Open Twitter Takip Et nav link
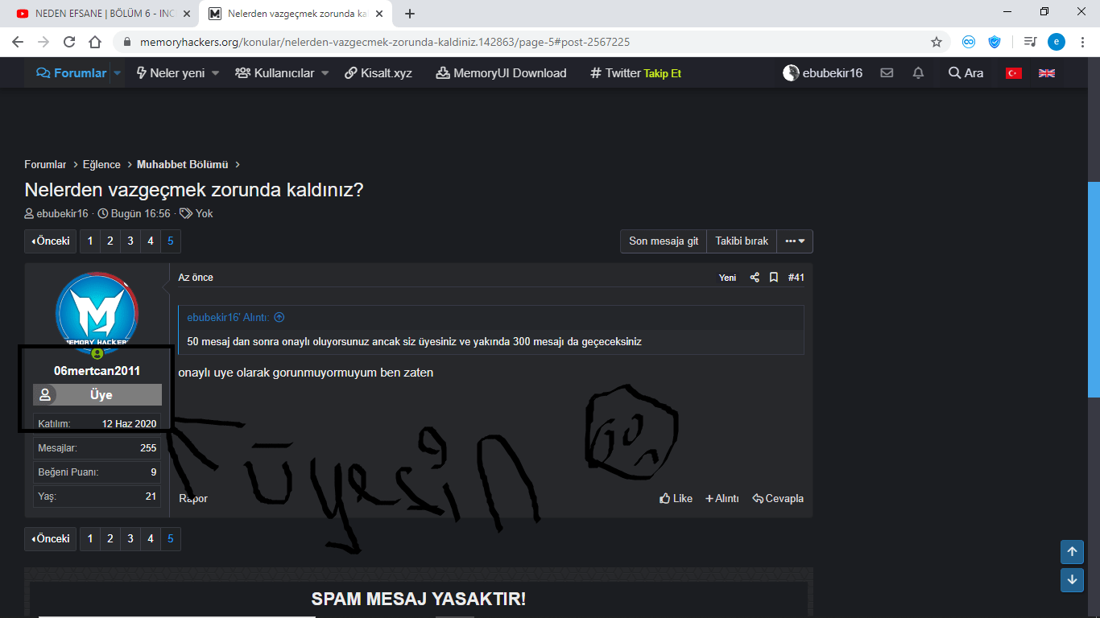 pos(635,72)
